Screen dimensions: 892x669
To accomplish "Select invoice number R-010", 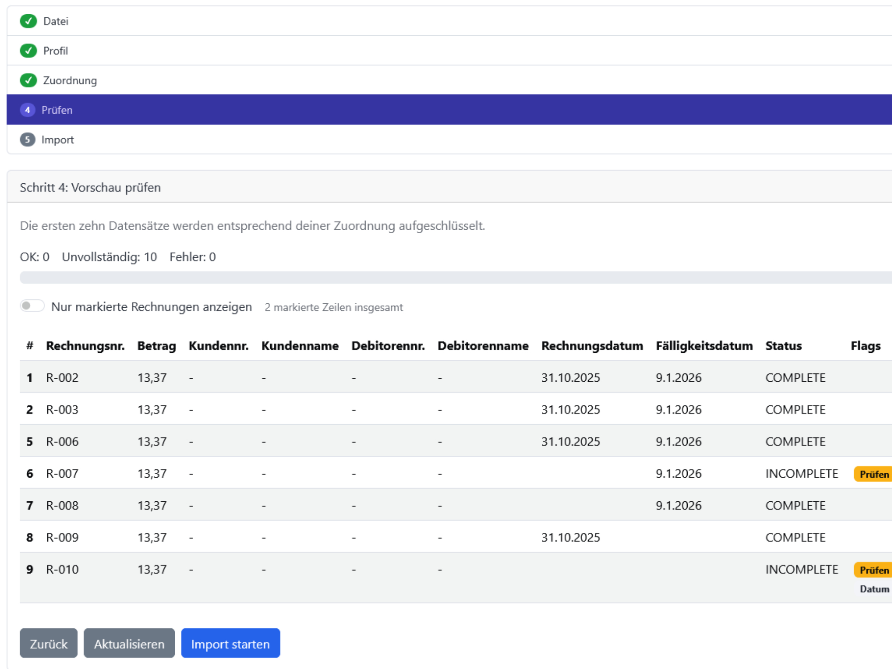I will tap(62, 570).
